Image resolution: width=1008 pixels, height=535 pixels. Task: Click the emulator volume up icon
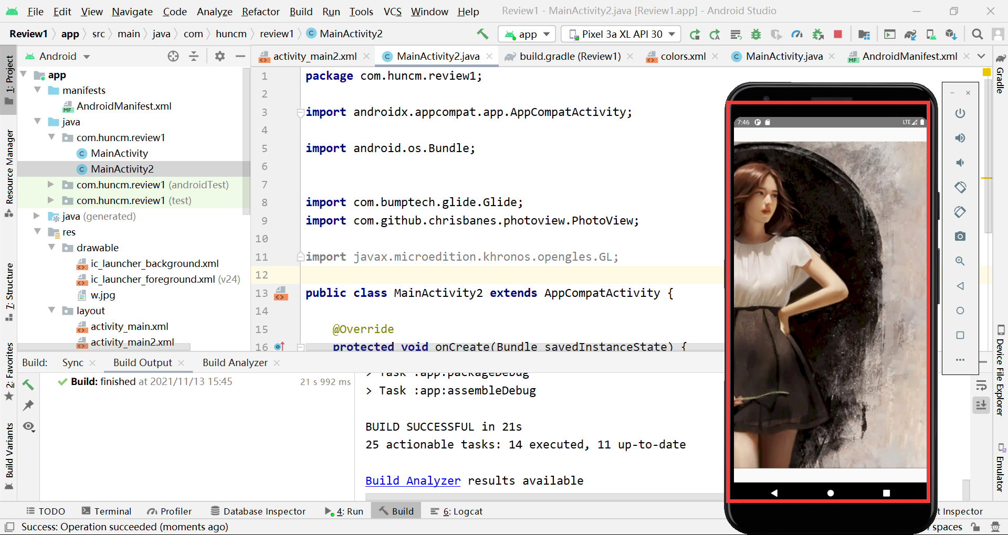point(960,138)
